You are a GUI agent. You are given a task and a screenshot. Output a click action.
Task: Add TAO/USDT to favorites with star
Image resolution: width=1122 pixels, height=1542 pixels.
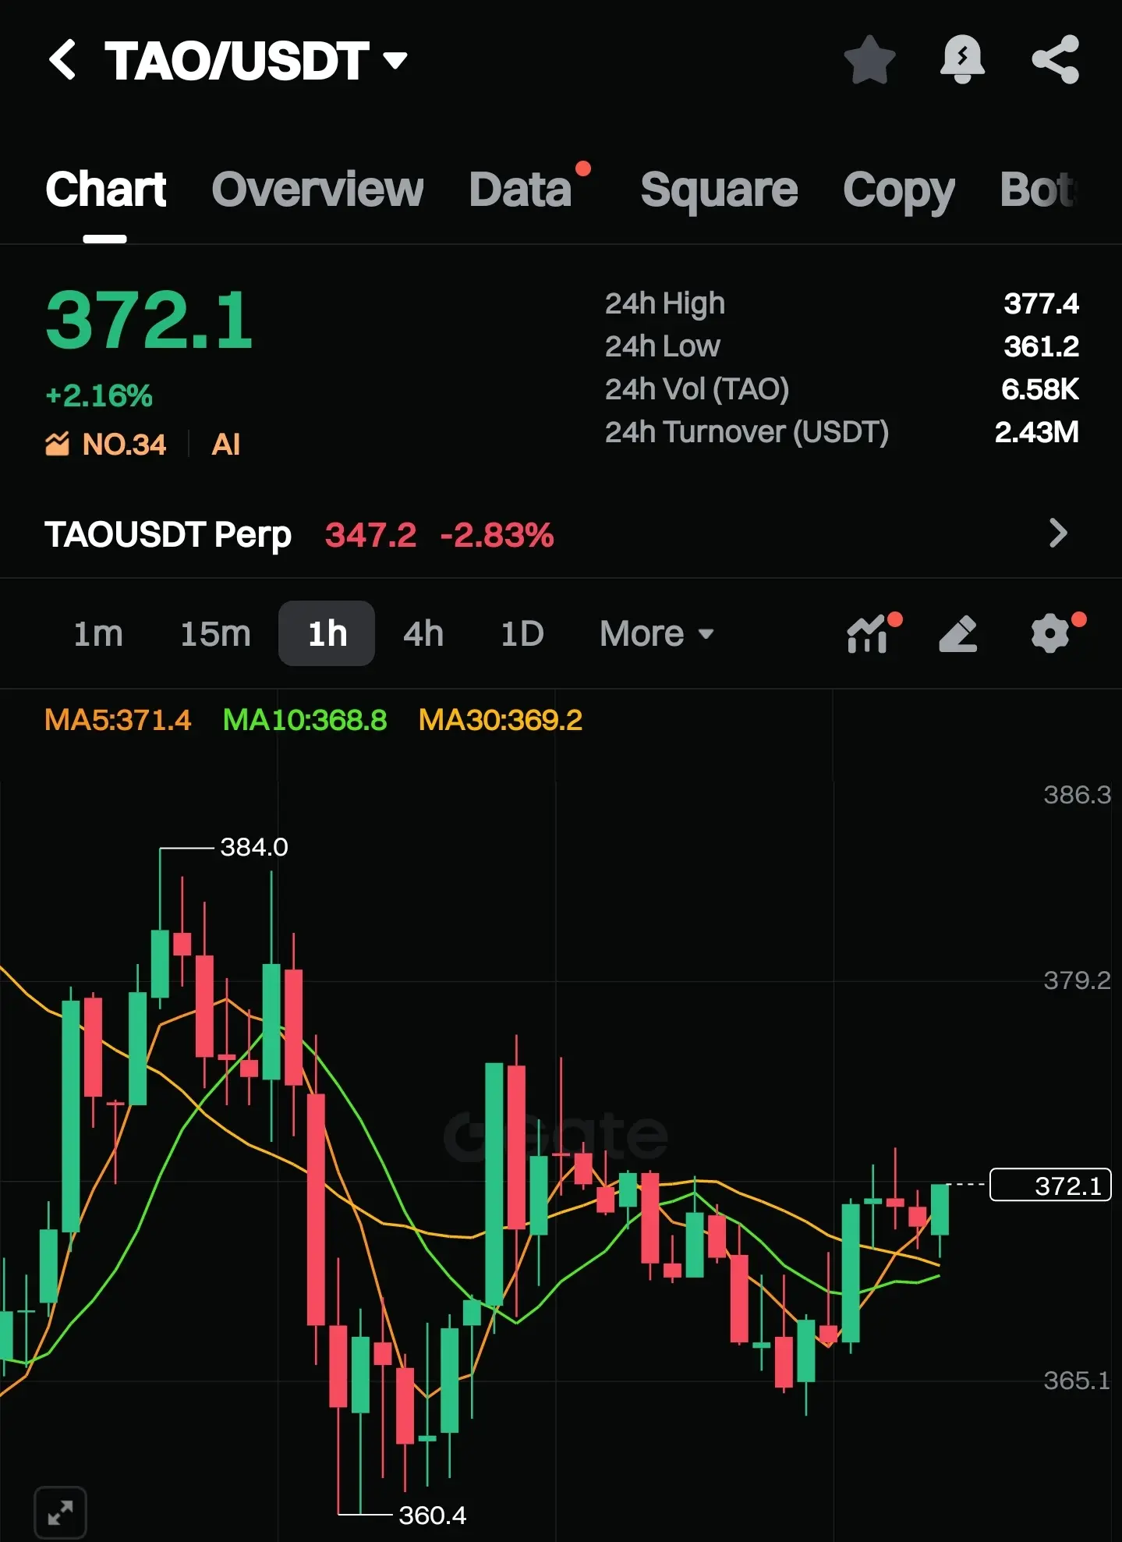point(869,60)
